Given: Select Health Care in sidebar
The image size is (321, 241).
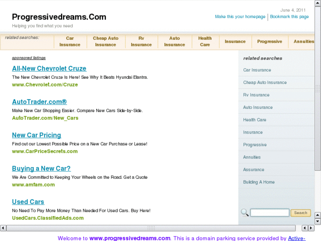Looking at the screenshot, I should (x=254, y=120).
